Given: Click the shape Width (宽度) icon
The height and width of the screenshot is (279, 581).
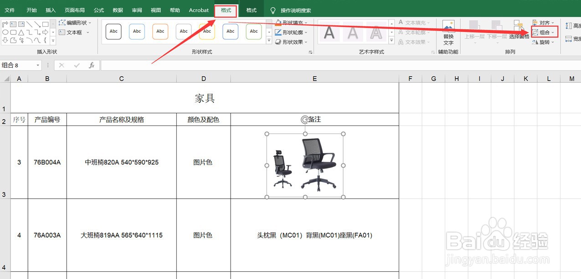Looking at the screenshot, I should [569, 39].
